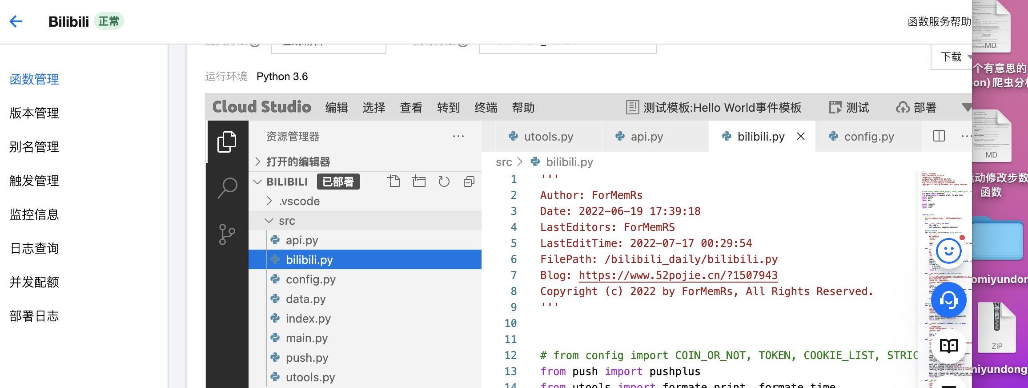Viewport: 1028px width, 388px height.
Task: Follow the 52pojie.cn blog URL in code
Action: click(678, 275)
